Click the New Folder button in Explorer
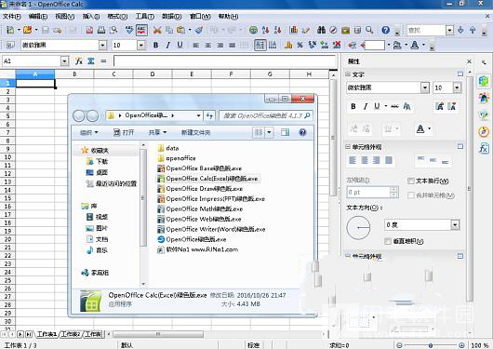 (195, 132)
